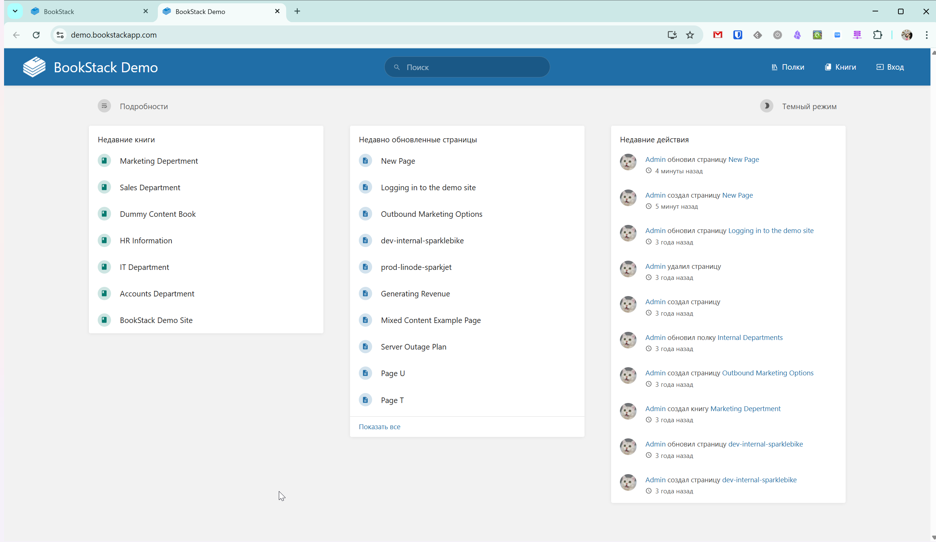Click the Server Outage Plan page icon
The width and height of the screenshot is (936, 542).
click(x=365, y=346)
